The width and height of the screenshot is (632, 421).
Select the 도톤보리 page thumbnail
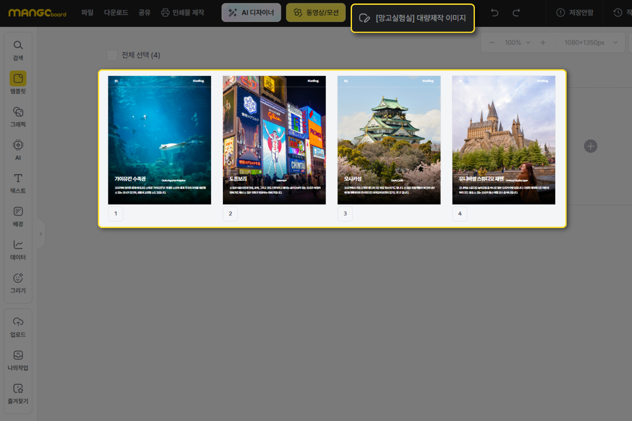(274, 140)
